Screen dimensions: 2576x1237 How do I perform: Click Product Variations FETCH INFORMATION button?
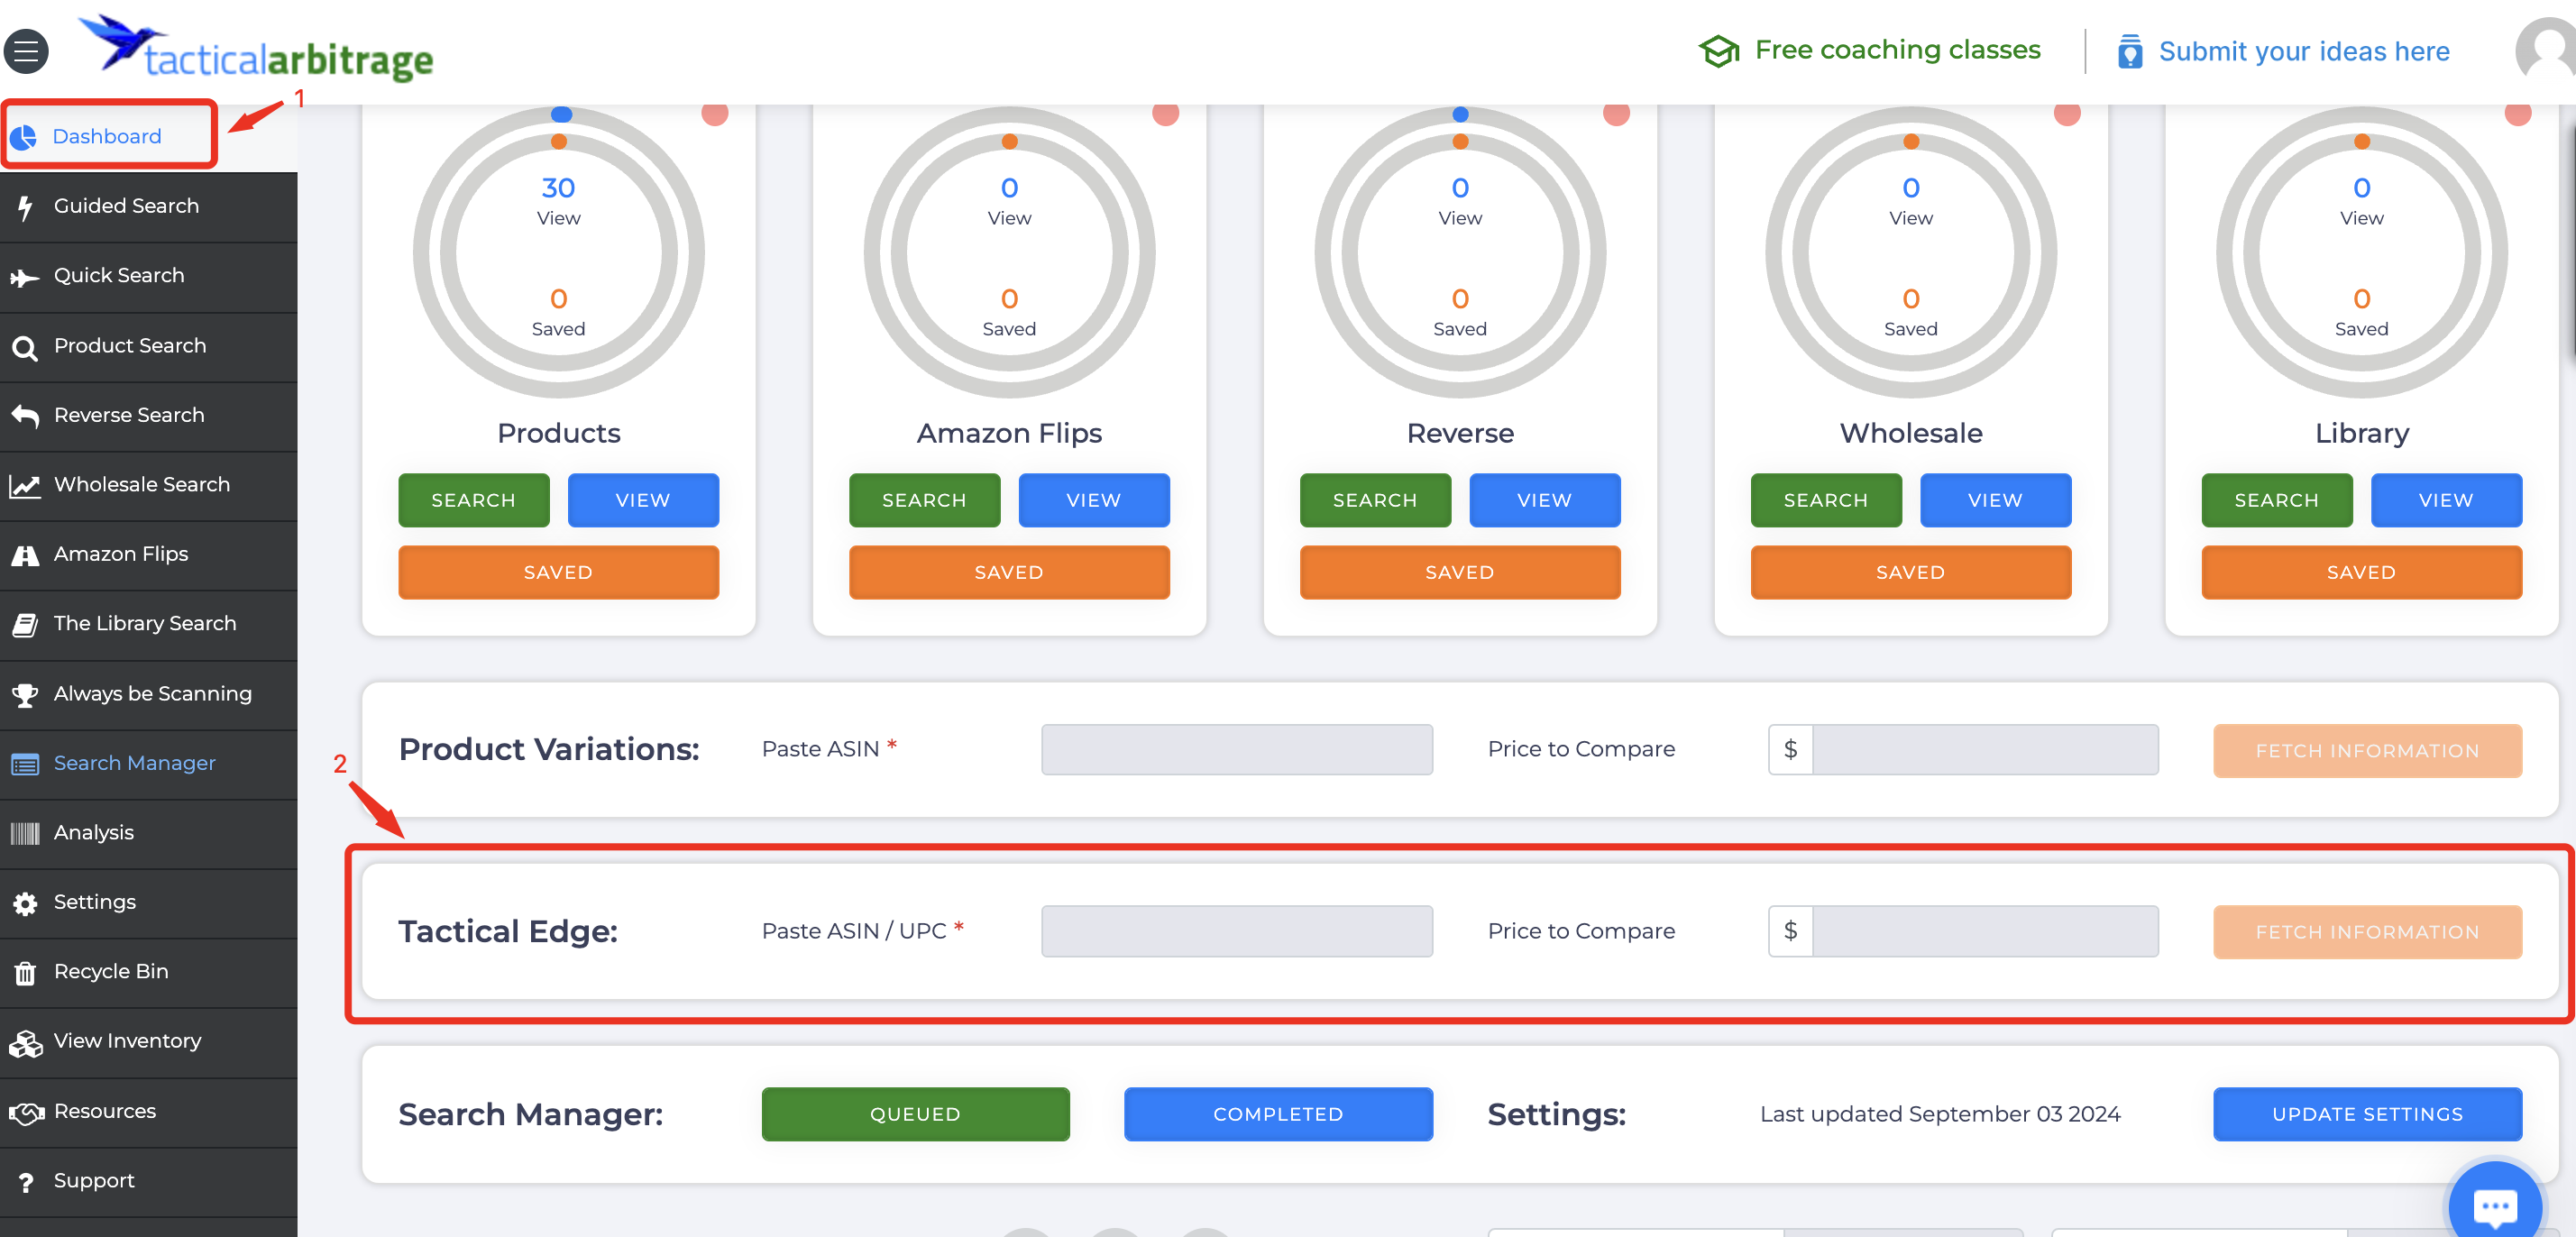pyautogui.click(x=2368, y=751)
